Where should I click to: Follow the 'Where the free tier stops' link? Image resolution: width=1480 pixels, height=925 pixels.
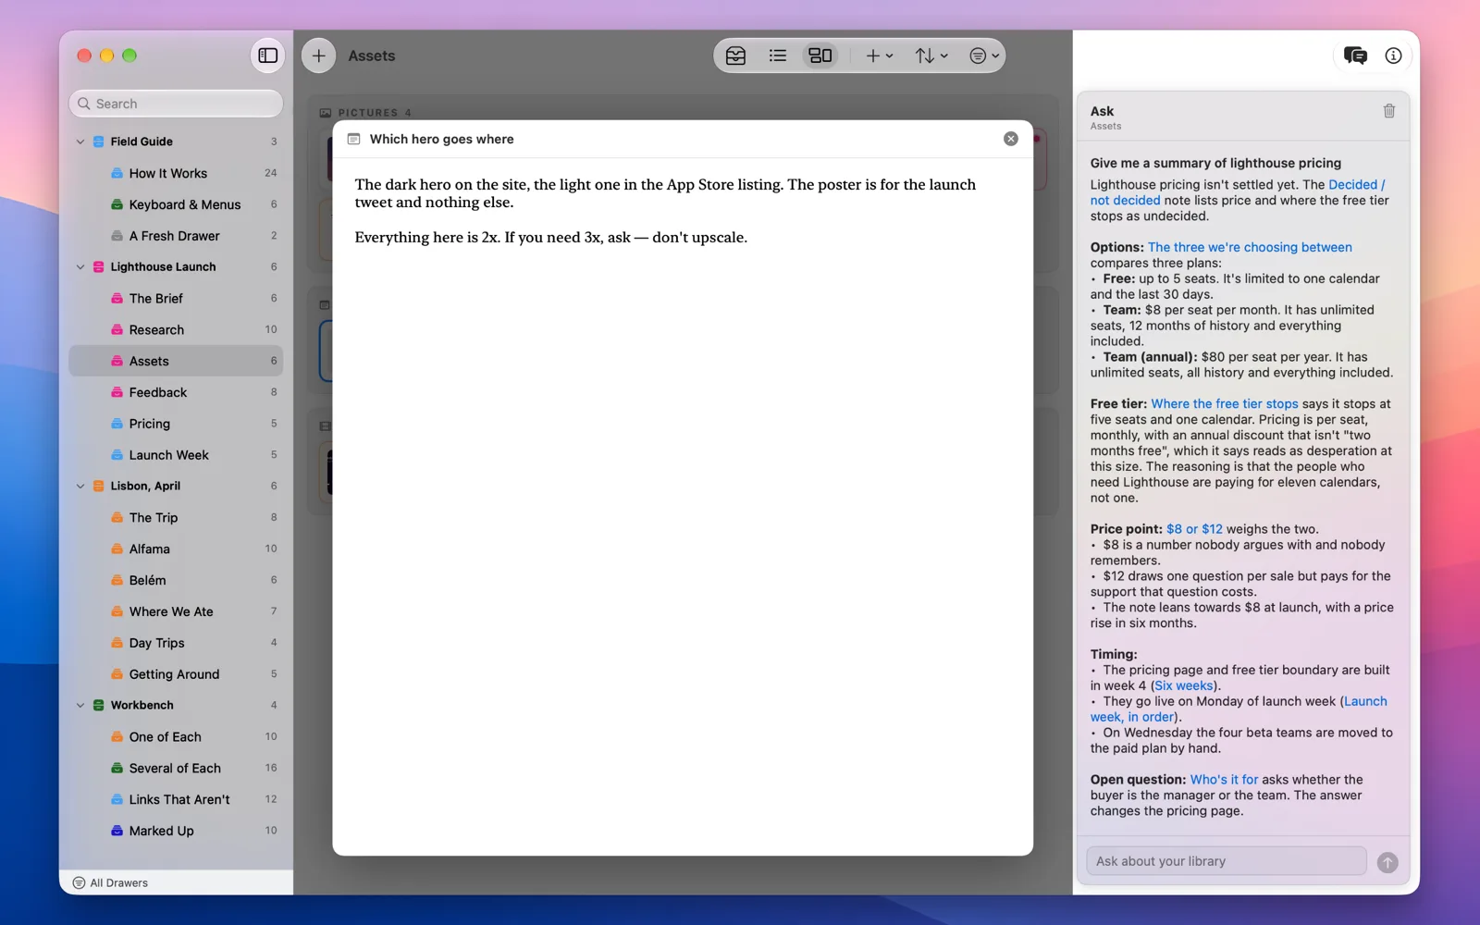(1224, 403)
